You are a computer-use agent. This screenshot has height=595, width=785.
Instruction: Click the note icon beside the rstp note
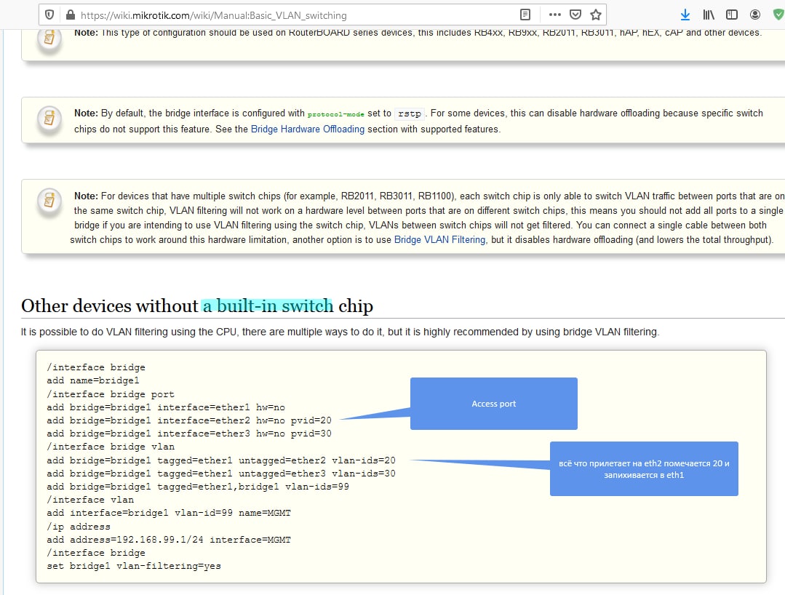click(x=49, y=119)
